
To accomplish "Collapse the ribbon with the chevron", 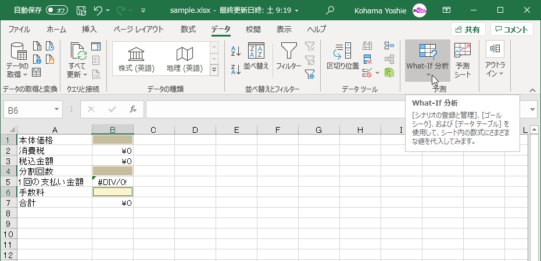I will pos(532,90).
